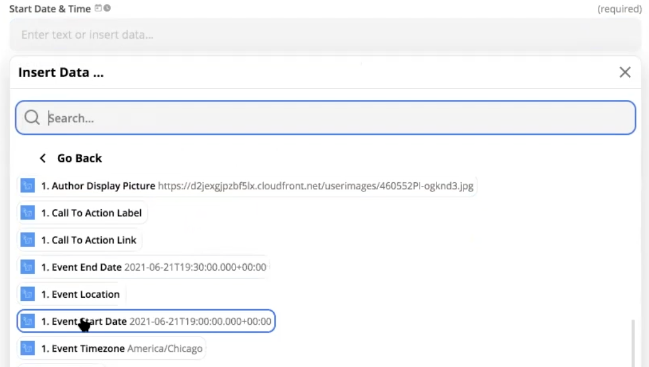Image resolution: width=649 pixels, height=367 pixels.
Task: Click the clock icon beside Start Date & Time label
Action: click(107, 8)
